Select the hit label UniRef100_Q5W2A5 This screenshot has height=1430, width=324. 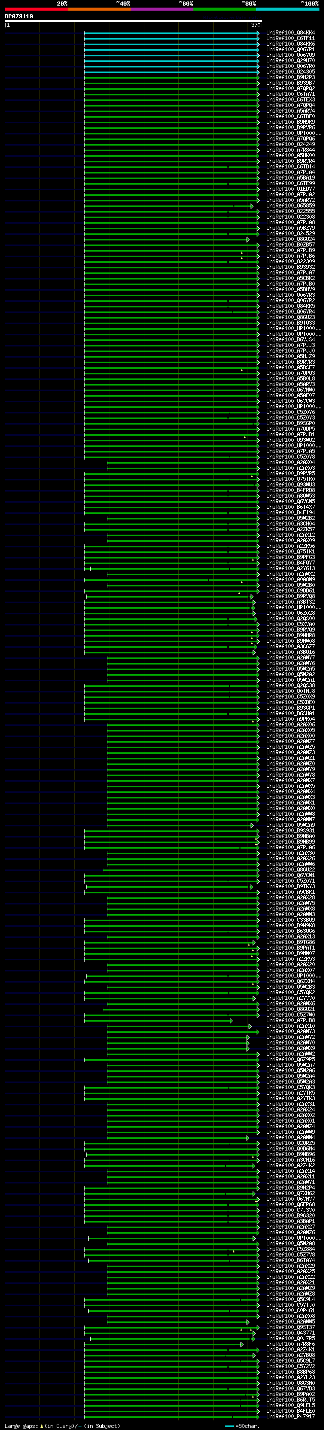coord(291,669)
